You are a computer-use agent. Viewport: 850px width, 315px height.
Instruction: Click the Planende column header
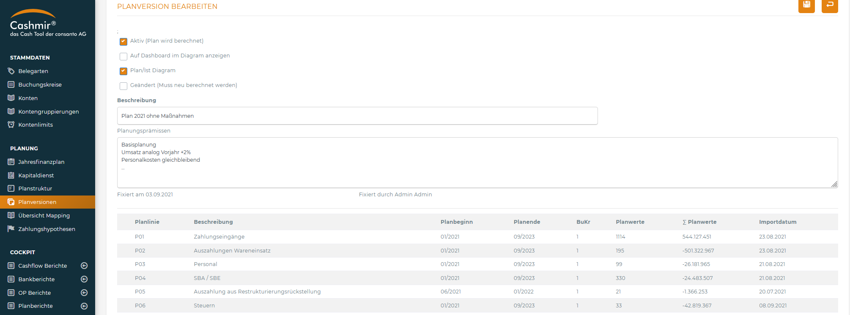click(527, 222)
